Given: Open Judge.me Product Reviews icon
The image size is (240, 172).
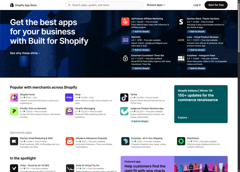Looking at the screenshot, I should [x=124, y=111].
